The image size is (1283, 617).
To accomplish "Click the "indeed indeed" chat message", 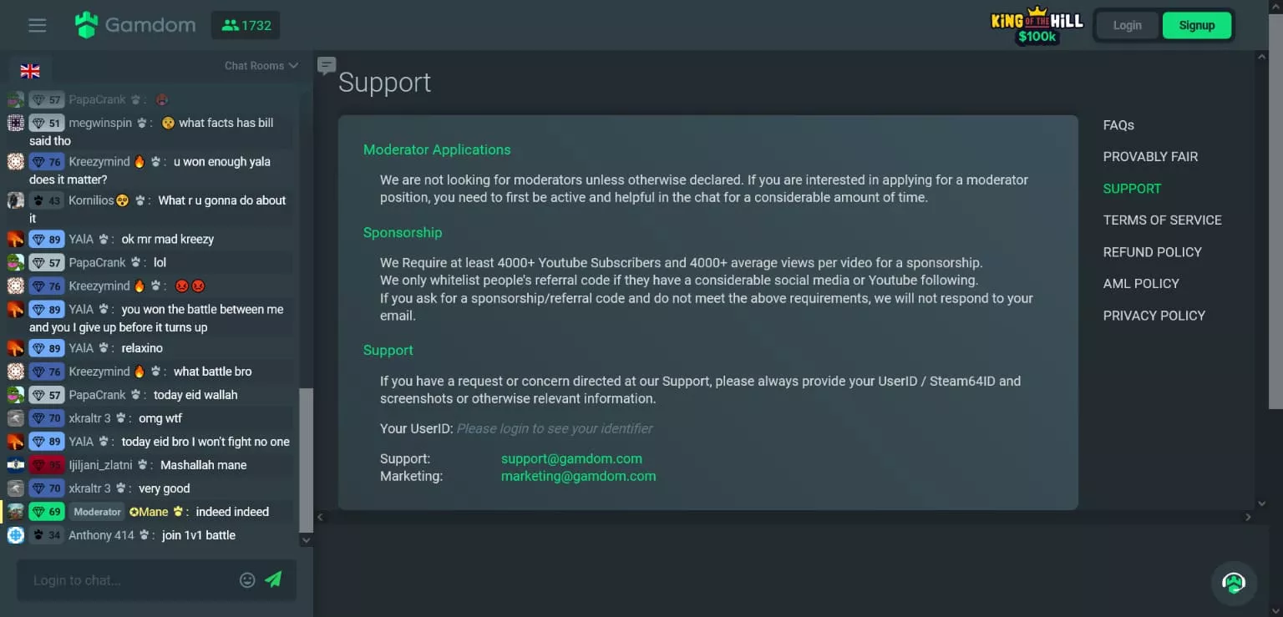I will click(232, 512).
